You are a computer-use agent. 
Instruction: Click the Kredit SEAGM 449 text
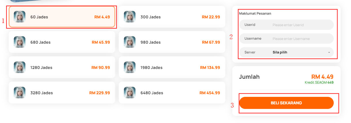coord(319,82)
